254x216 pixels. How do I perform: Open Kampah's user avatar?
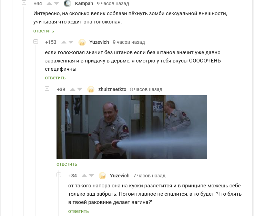pos(68,3)
